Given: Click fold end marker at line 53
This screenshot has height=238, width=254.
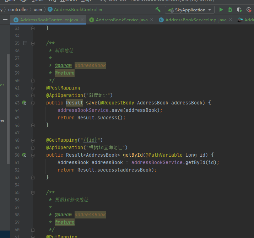Looking at the screenshot, I should [33, 178].
